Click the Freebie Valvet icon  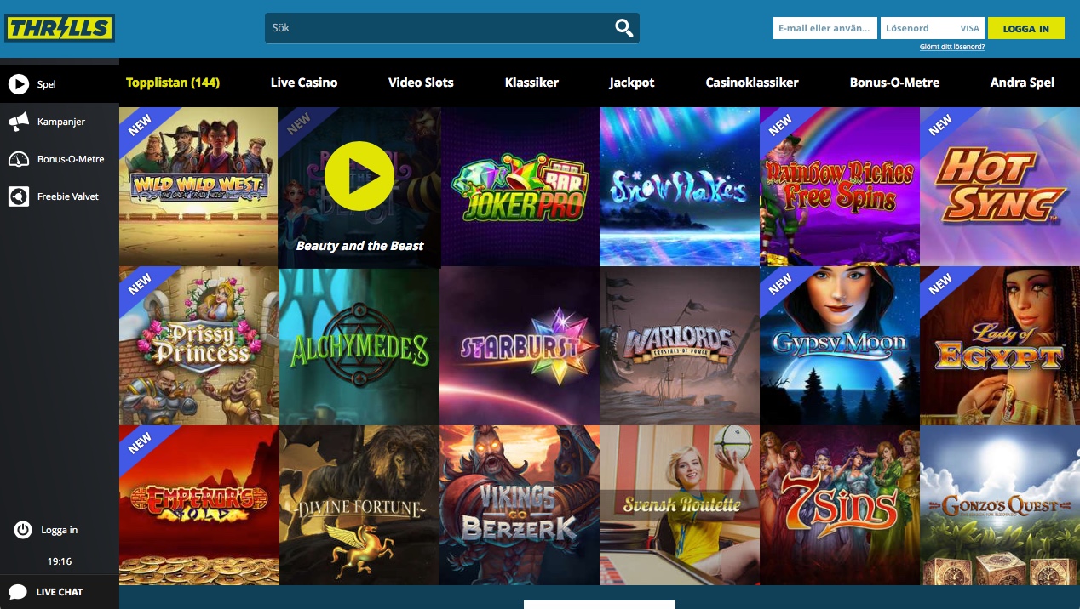click(18, 196)
